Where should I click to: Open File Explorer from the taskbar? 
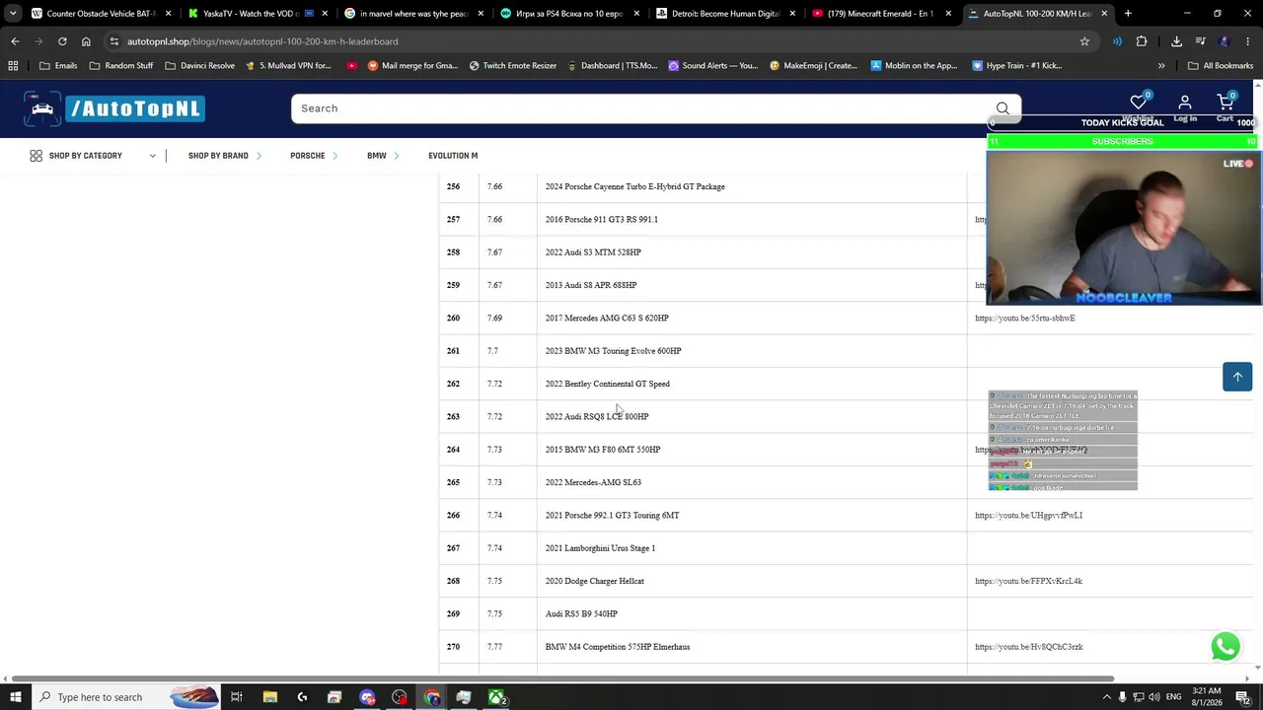click(269, 697)
